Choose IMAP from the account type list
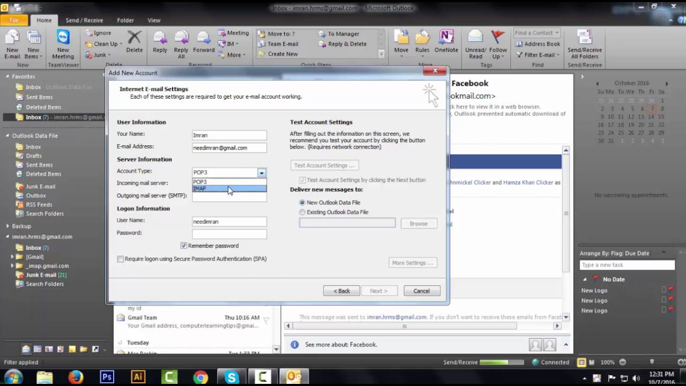This screenshot has height=386, width=686. pos(229,189)
